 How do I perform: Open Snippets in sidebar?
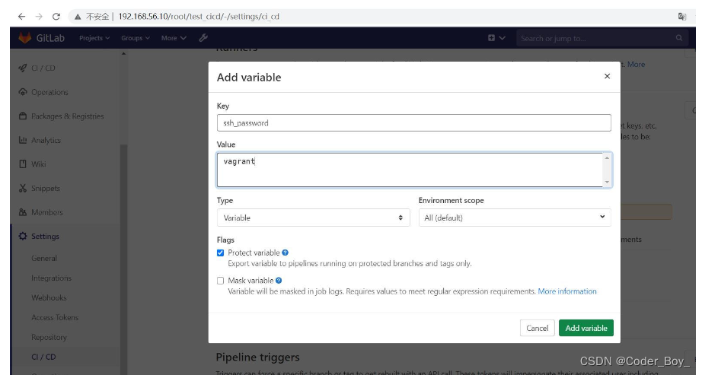point(46,189)
